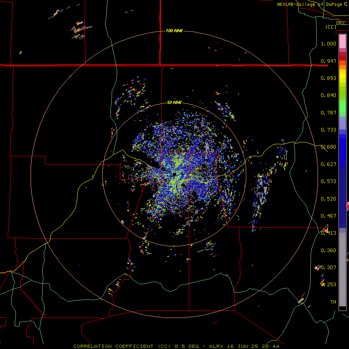Click the 0.840 legend value
Screen dimensions: 349x349
click(x=328, y=95)
